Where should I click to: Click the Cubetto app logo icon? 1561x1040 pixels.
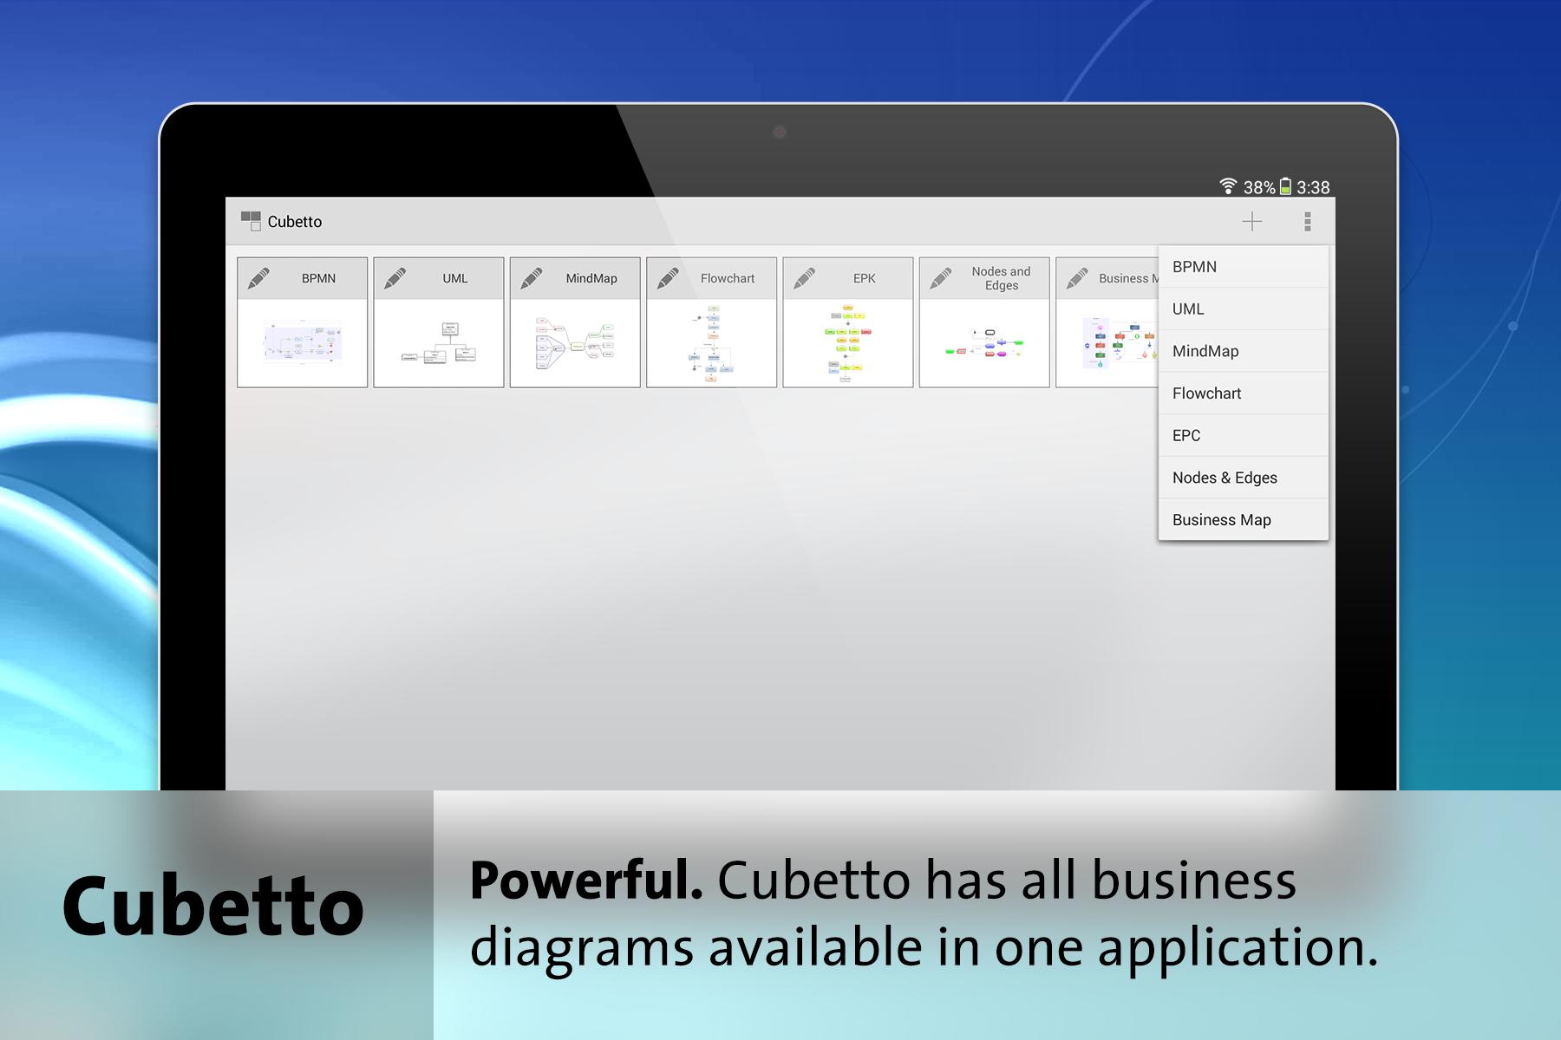click(x=251, y=221)
